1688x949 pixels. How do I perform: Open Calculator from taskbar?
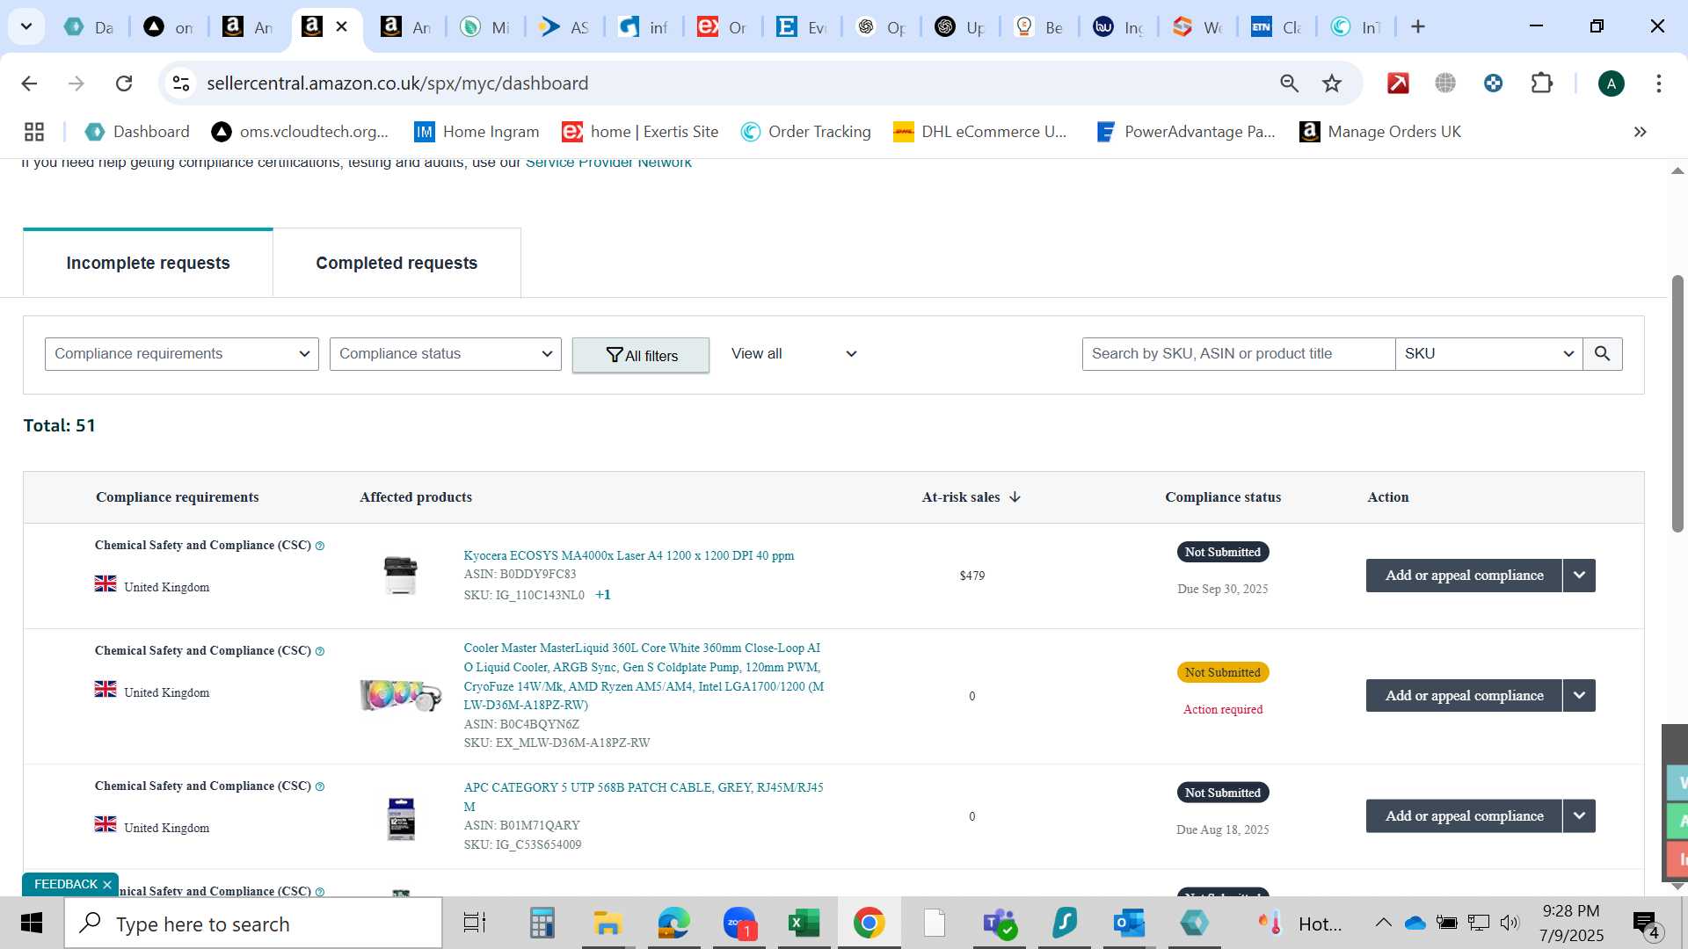click(x=542, y=924)
